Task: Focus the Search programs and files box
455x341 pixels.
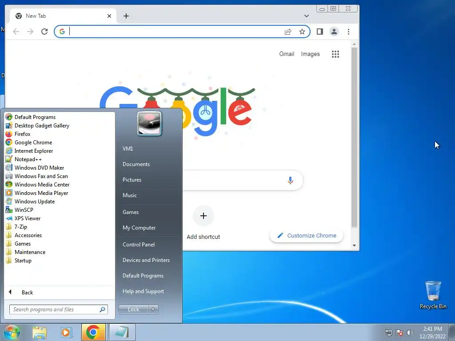Action: click(x=58, y=309)
